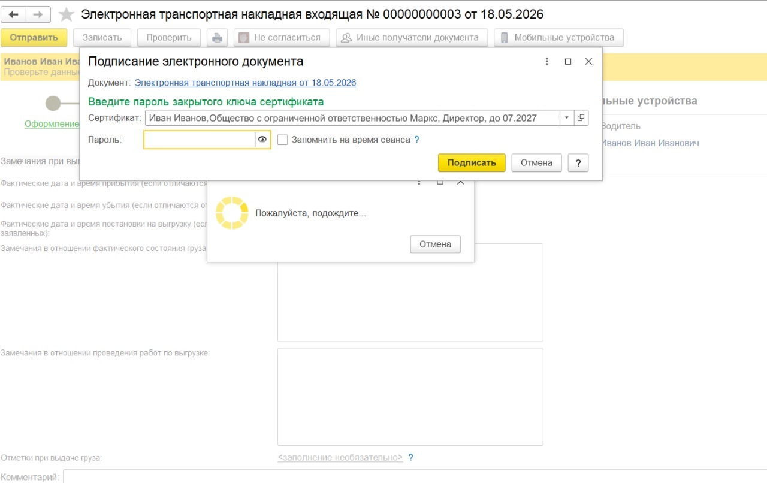The image size is (767, 483).
Task: Click the grey stage circle above Оформление
Action: pos(53,103)
